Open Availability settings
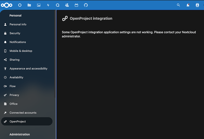Viewport: 204px width, 139px height. (x=27, y=77)
